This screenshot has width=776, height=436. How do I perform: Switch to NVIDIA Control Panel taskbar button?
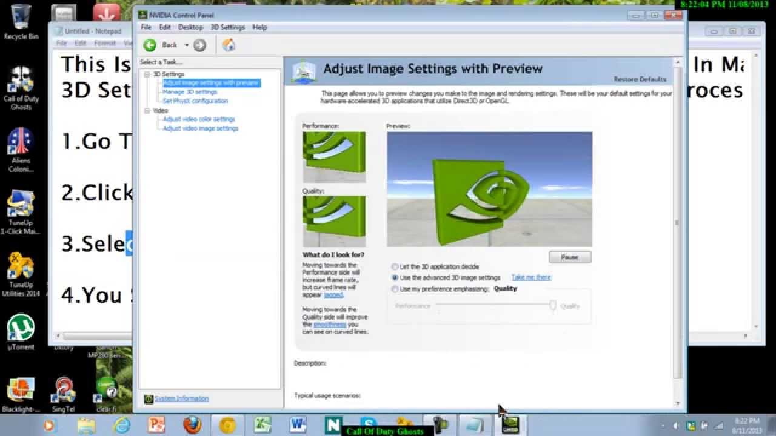pyautogui.click(x=510, y=425)
